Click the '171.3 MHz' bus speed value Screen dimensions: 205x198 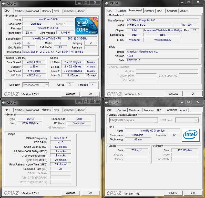point(34,71)
